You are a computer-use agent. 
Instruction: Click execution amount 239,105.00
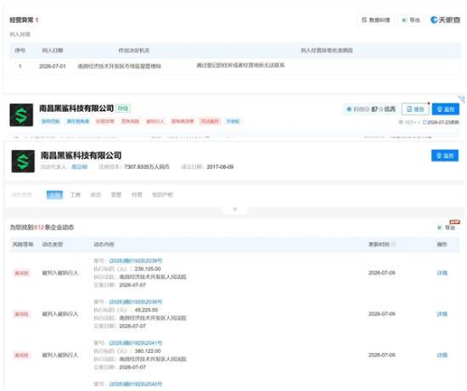click(x=148, y=269)
